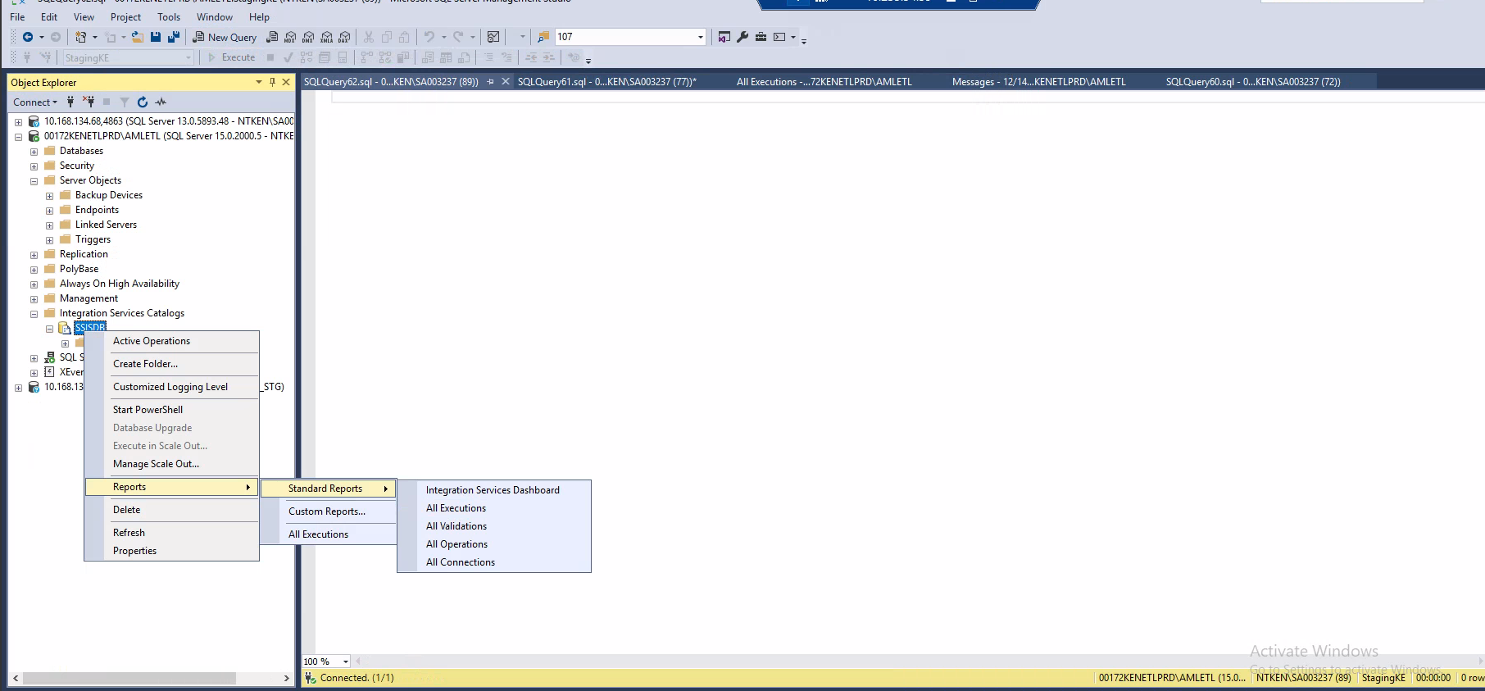Click the MDX query icon
Image resolution: width=1485 pixels, height=691 pixels.
coord(290,37)
